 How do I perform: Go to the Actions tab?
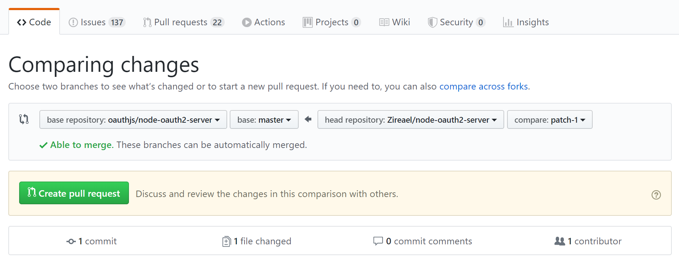click(x=263, y=22)
